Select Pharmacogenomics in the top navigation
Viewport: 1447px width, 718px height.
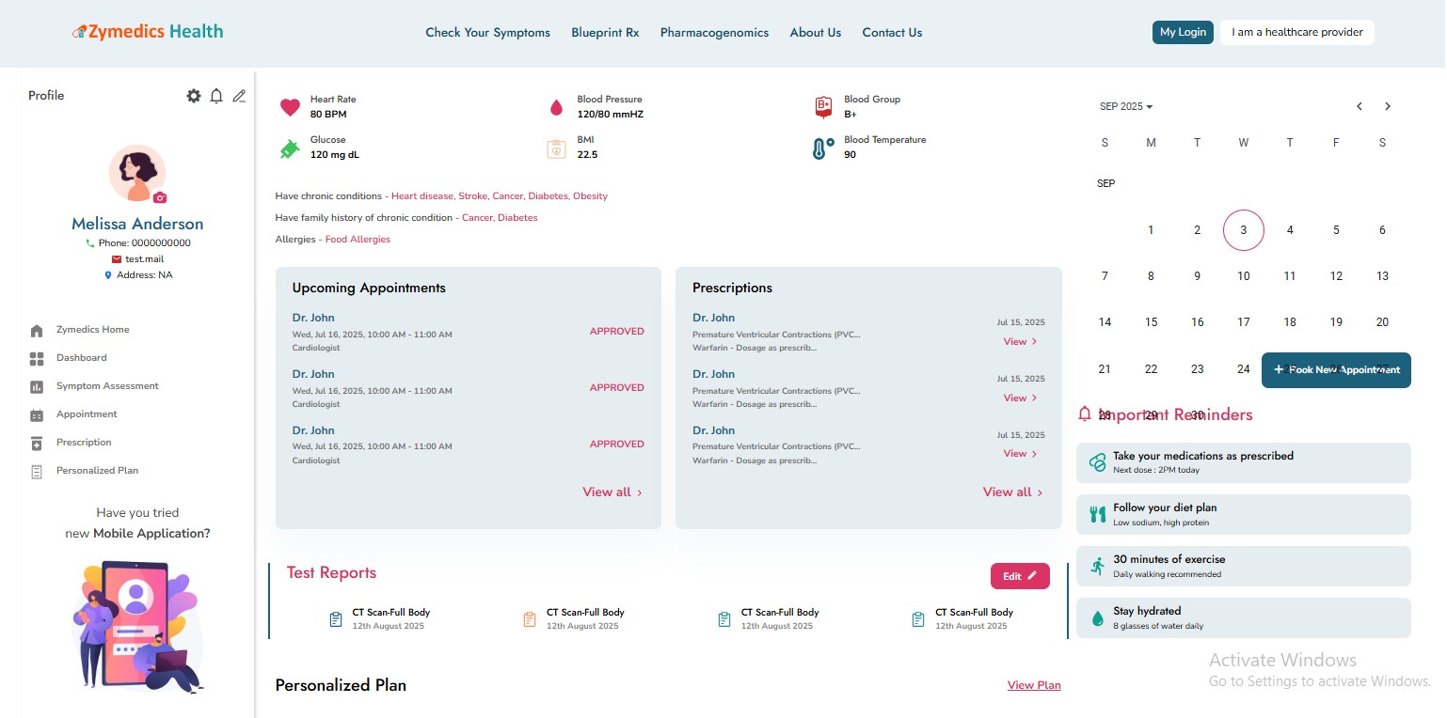coord(714,32)
